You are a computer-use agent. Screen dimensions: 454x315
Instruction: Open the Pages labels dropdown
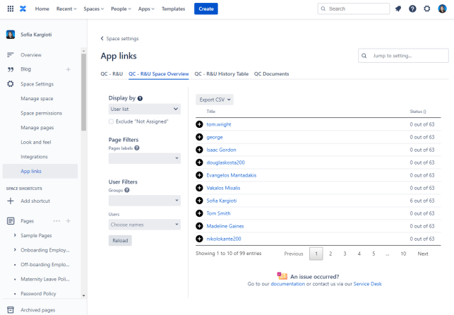click(145, 158)
